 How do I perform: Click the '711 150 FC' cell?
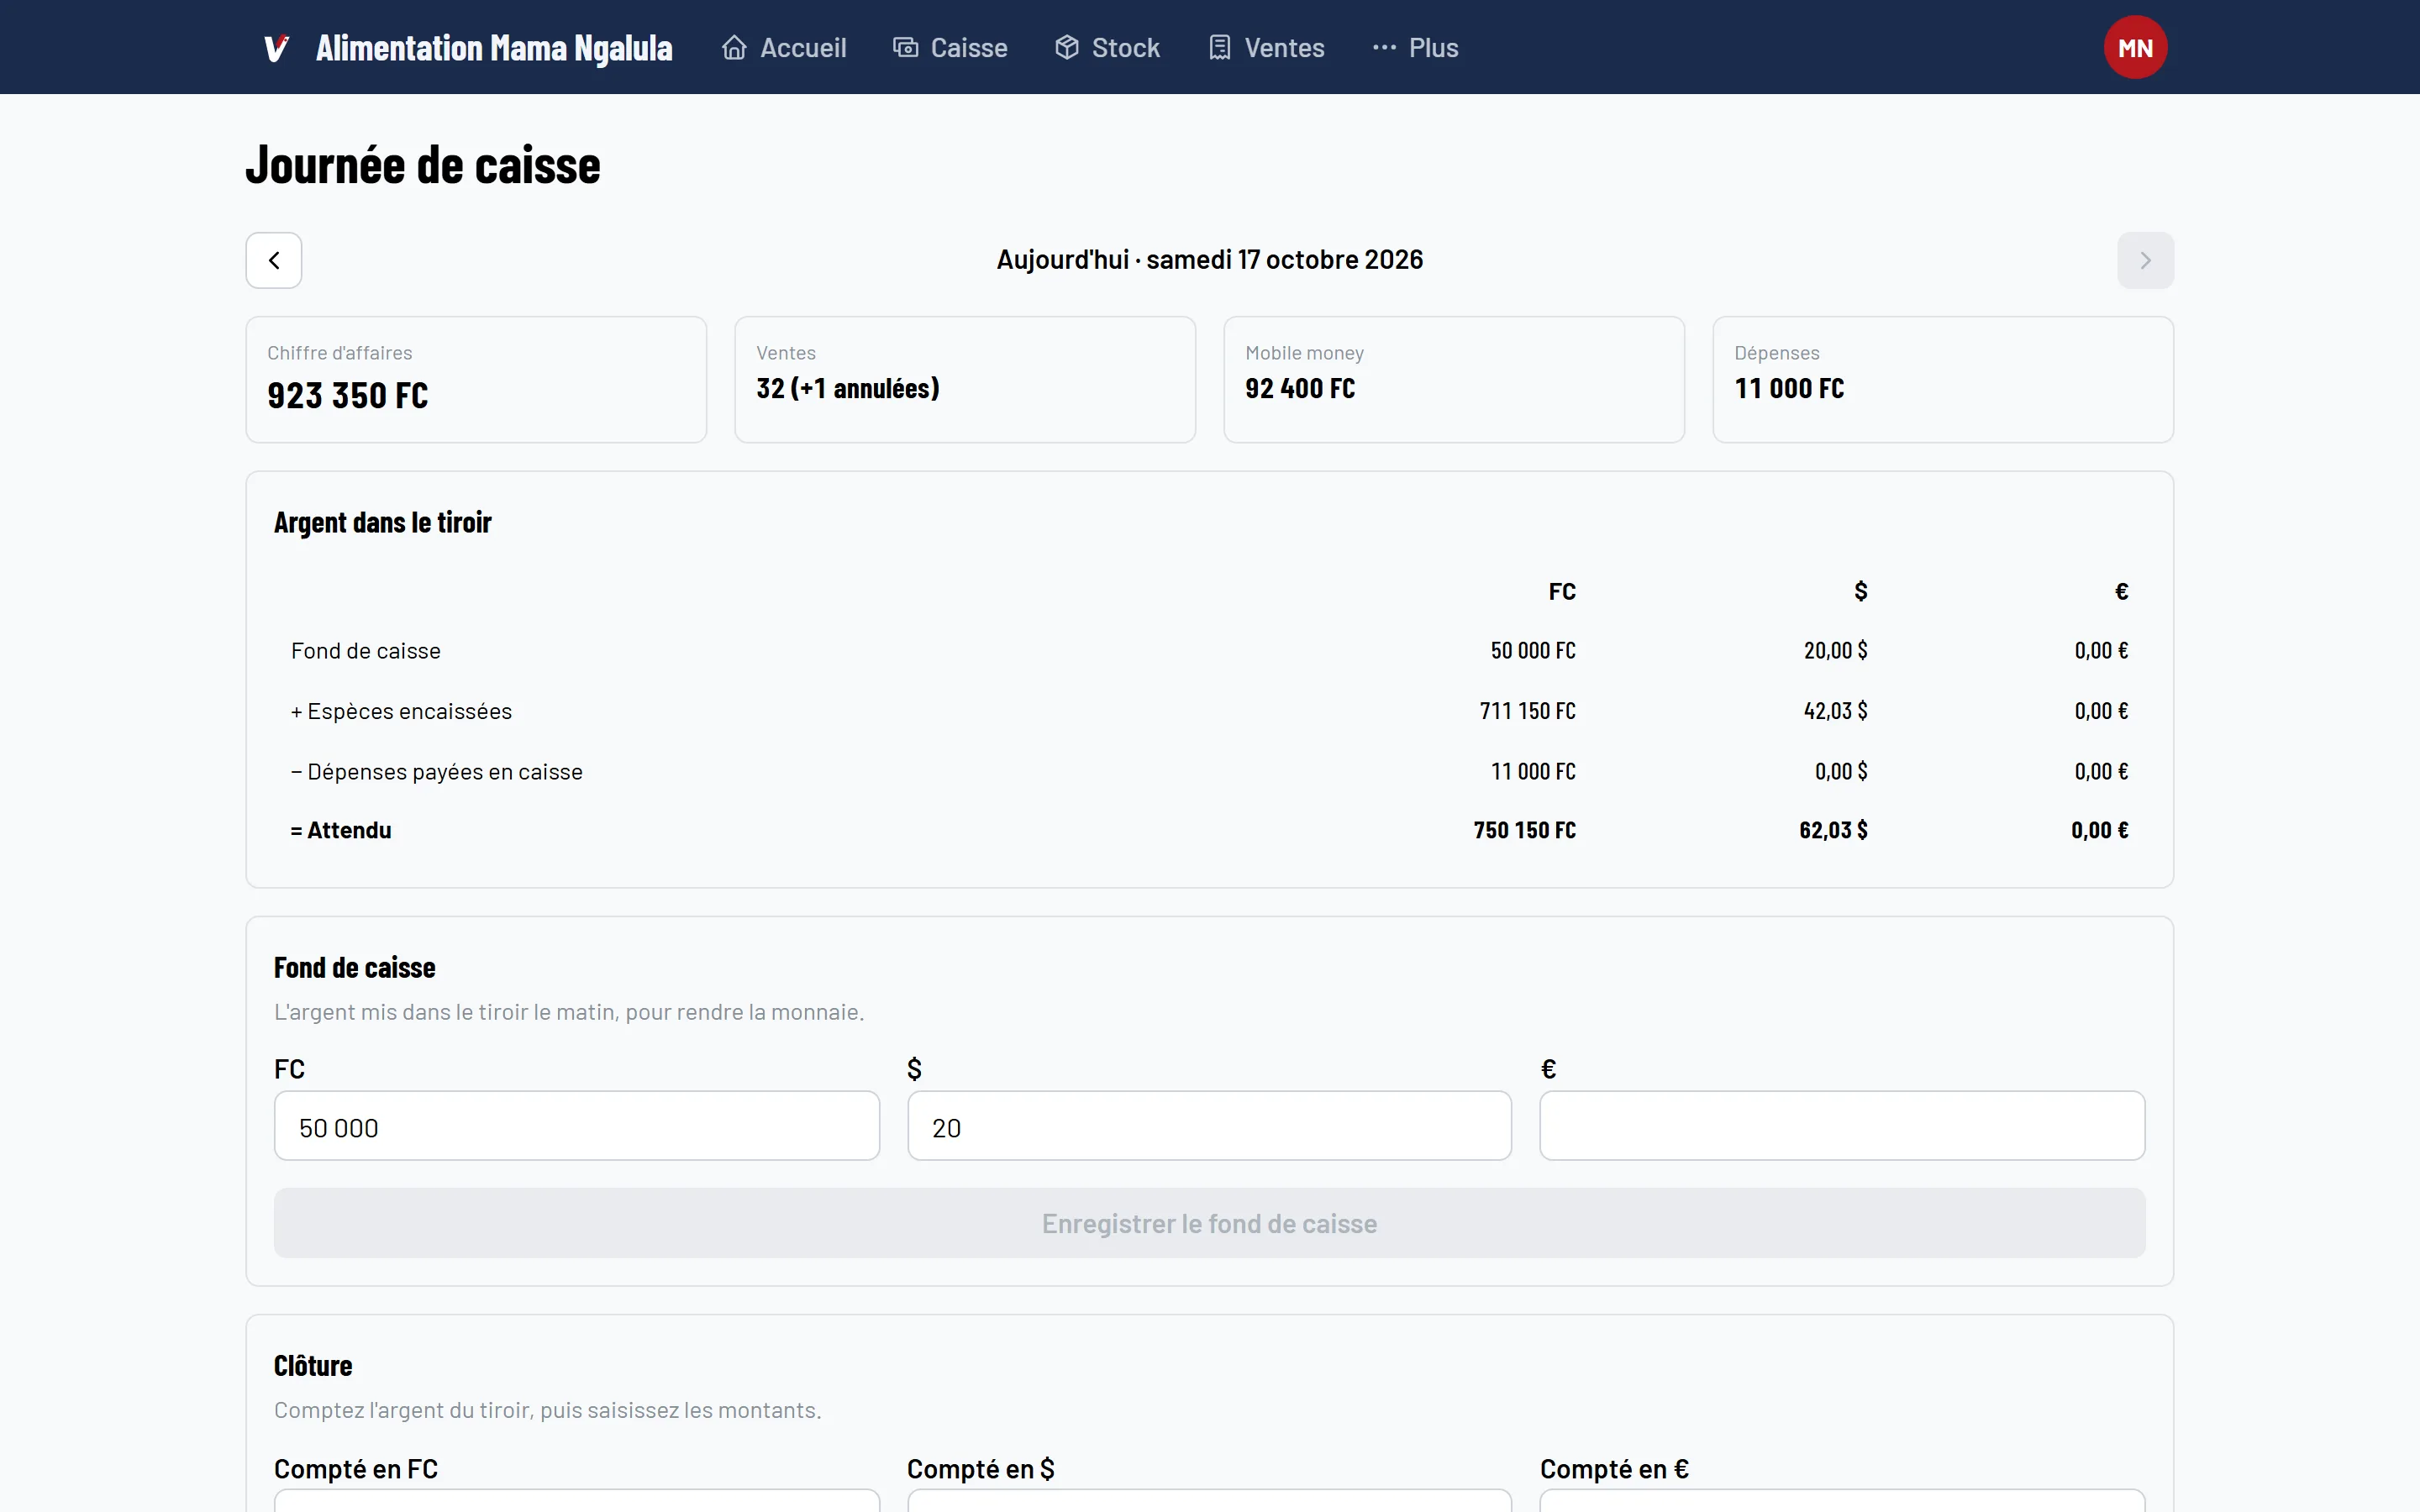(x=1527, y=711)
